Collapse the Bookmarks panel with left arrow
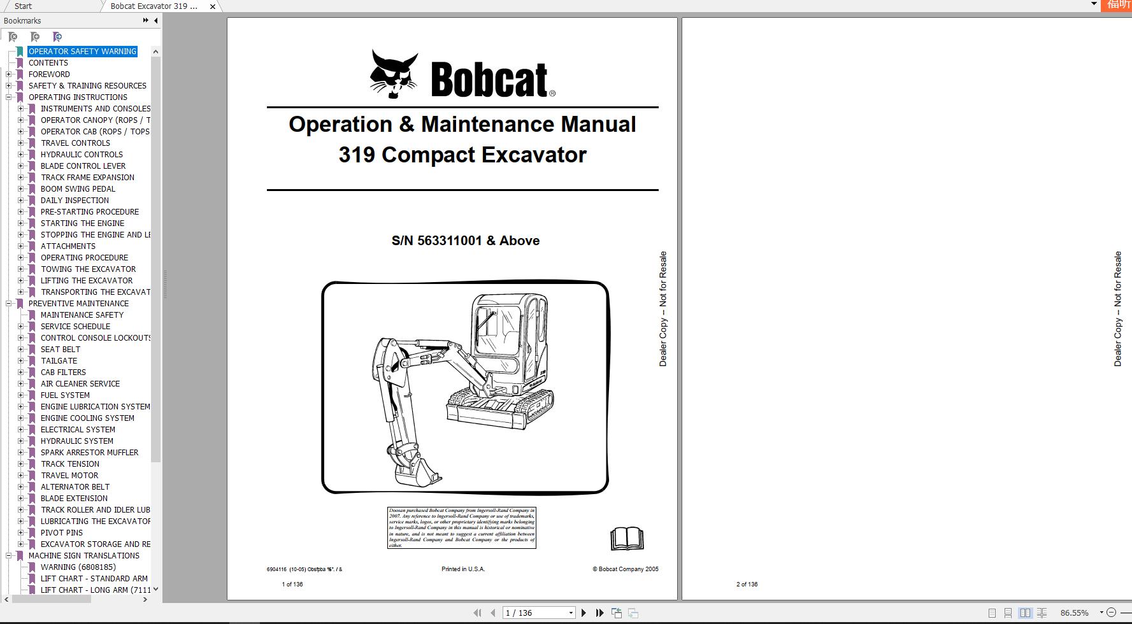The height and width of the screenshot is (624, 1132). click(156, 21)
